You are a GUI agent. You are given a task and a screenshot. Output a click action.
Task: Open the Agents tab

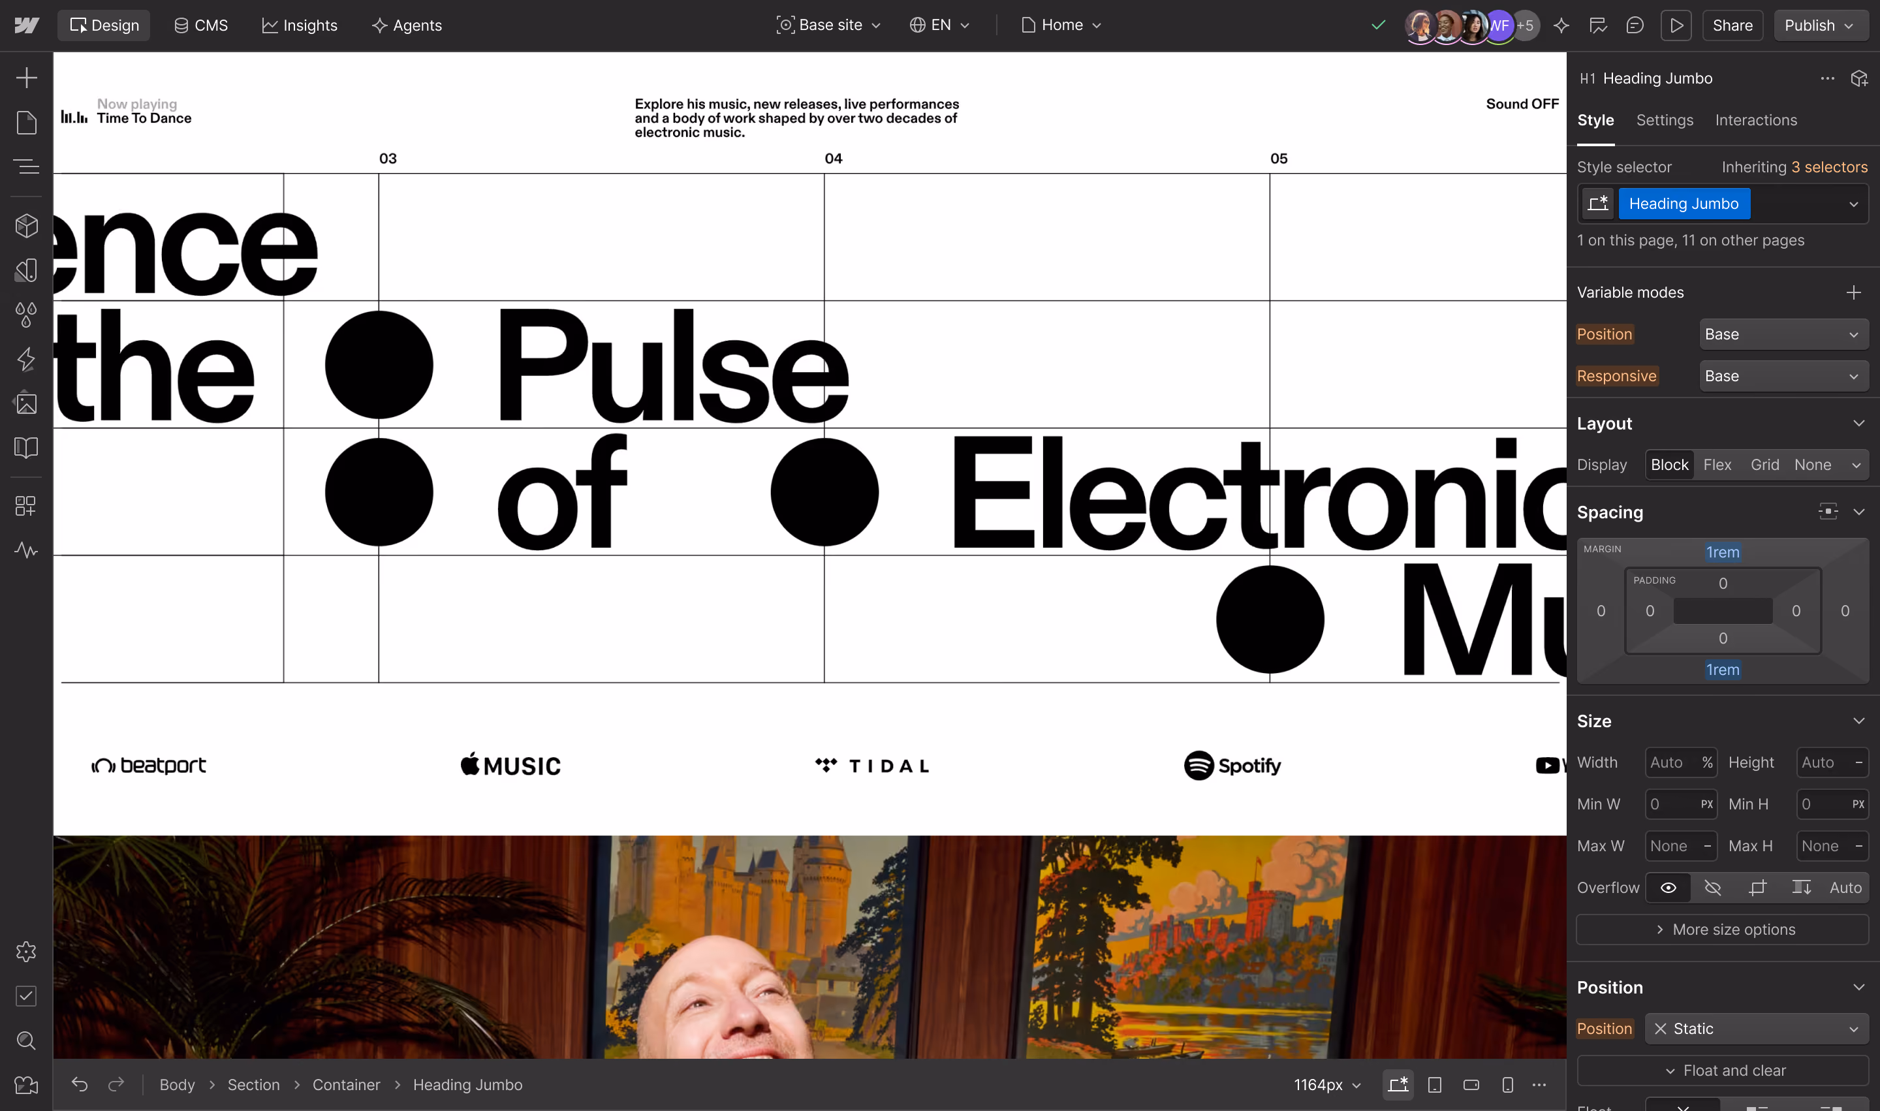(x=407, y=25)
